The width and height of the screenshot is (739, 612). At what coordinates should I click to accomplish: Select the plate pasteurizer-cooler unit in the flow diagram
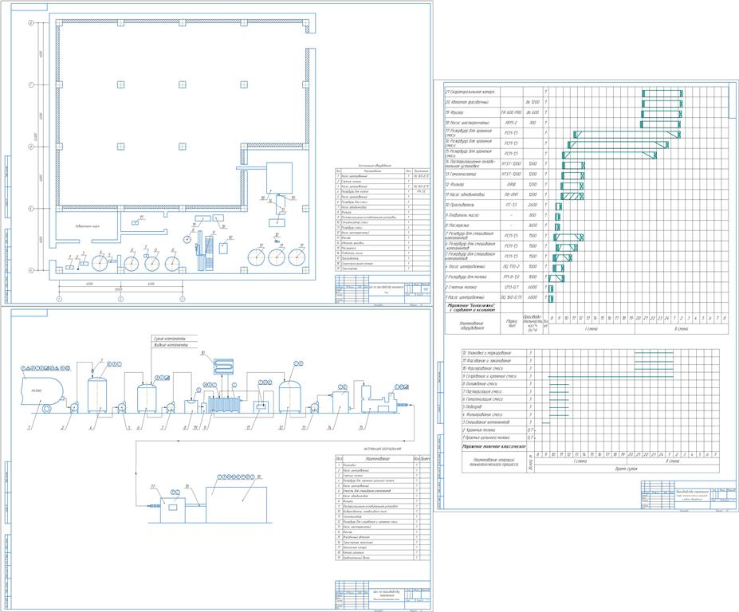coord(225,404)
